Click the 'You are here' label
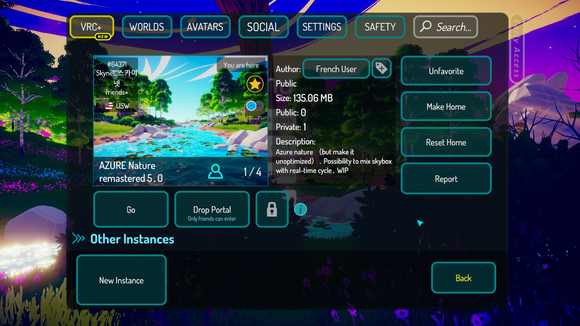580x326 pixels. coord(241,65)
